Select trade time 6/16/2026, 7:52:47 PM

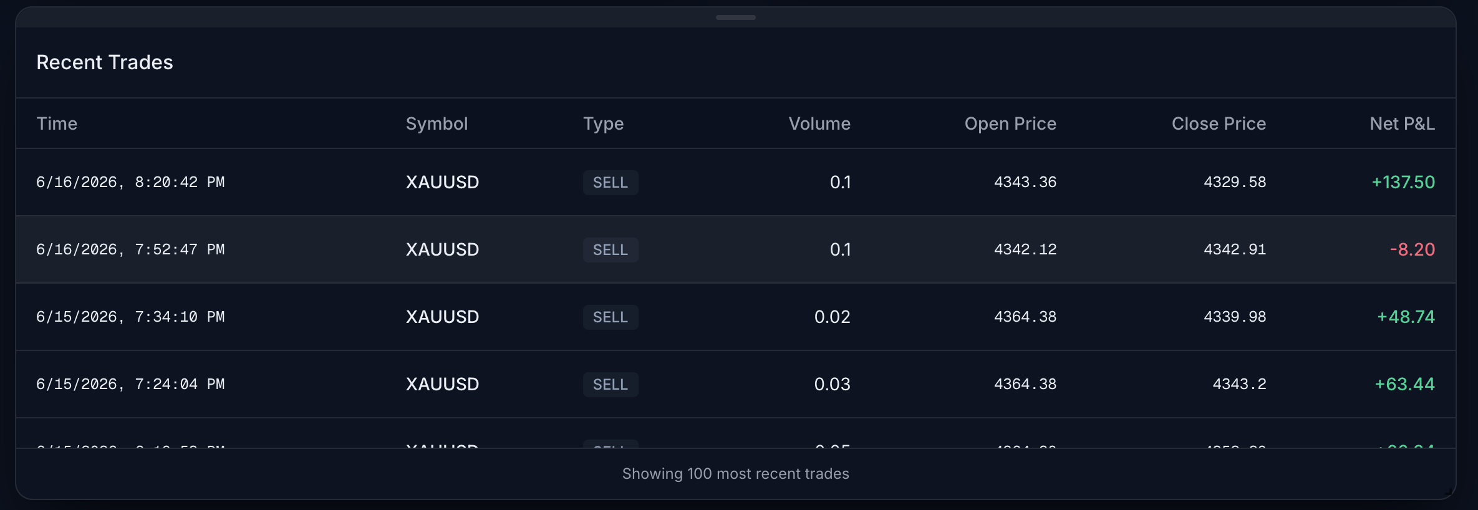click(130, 249)
